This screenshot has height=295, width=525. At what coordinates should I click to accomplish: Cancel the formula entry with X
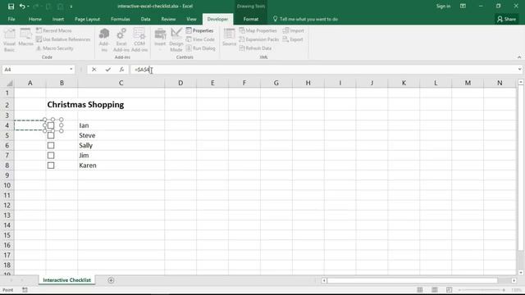[x=94, y=70]
